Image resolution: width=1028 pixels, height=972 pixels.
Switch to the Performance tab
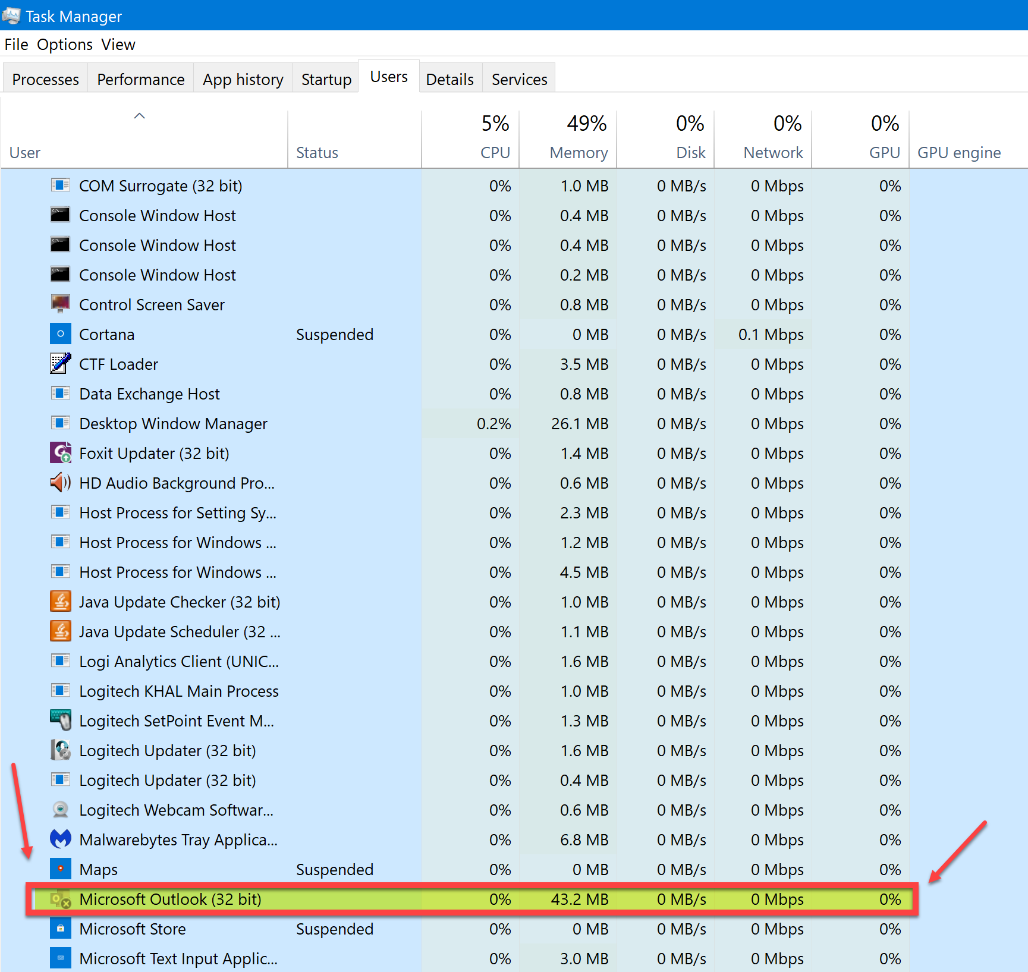tap(141, 79)
